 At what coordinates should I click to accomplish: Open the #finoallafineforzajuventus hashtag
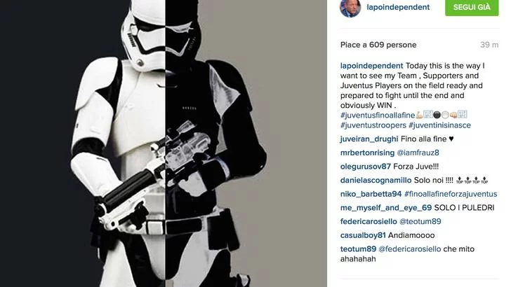(x=451, y=194)
